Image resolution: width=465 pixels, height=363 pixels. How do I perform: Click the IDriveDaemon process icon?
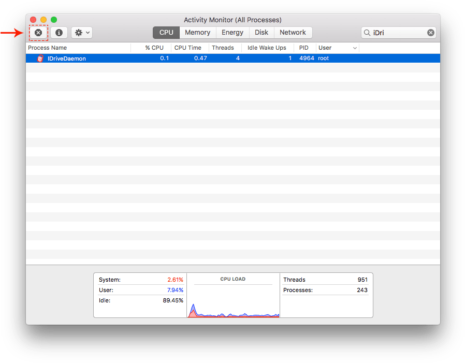(x=40, y=59)
